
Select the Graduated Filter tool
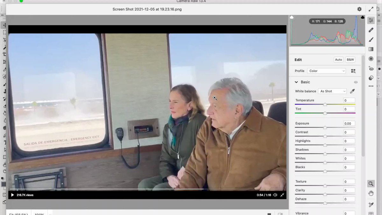click(371, 49)
